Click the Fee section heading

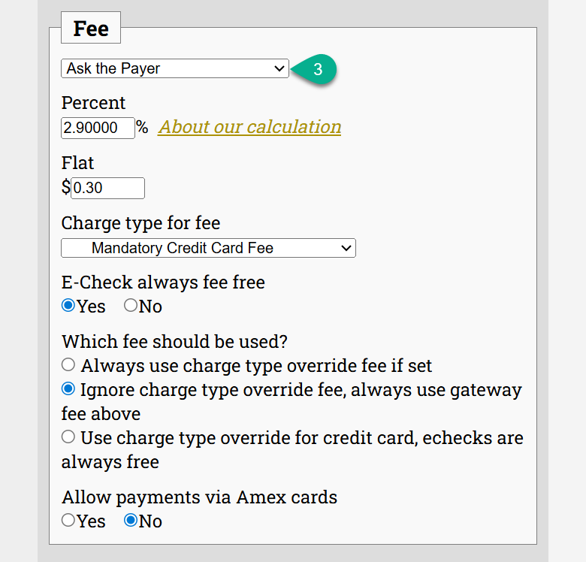(x=91, y=29)
